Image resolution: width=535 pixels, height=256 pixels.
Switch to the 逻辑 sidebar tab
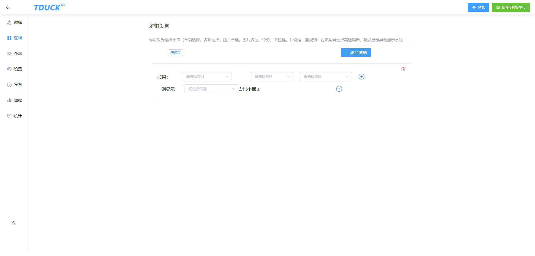14,38
